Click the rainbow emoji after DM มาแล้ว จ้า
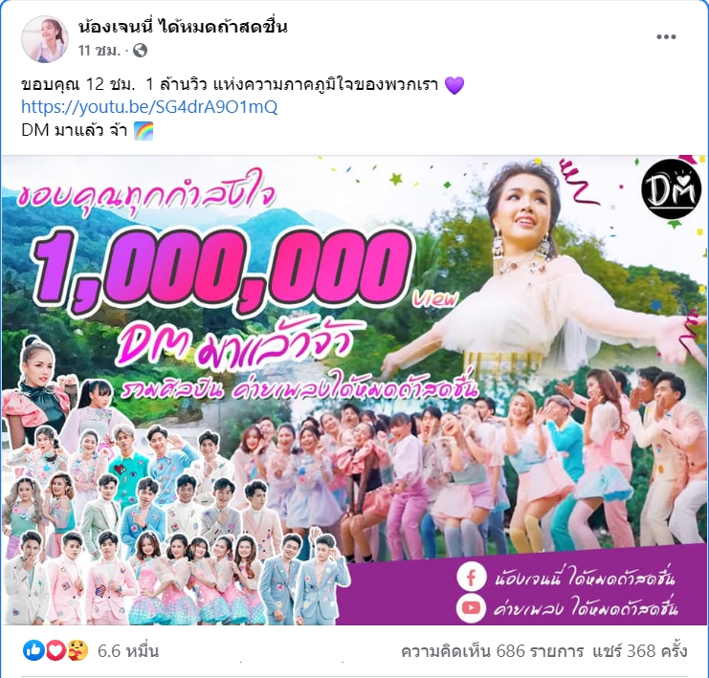 tap(144, 131)
